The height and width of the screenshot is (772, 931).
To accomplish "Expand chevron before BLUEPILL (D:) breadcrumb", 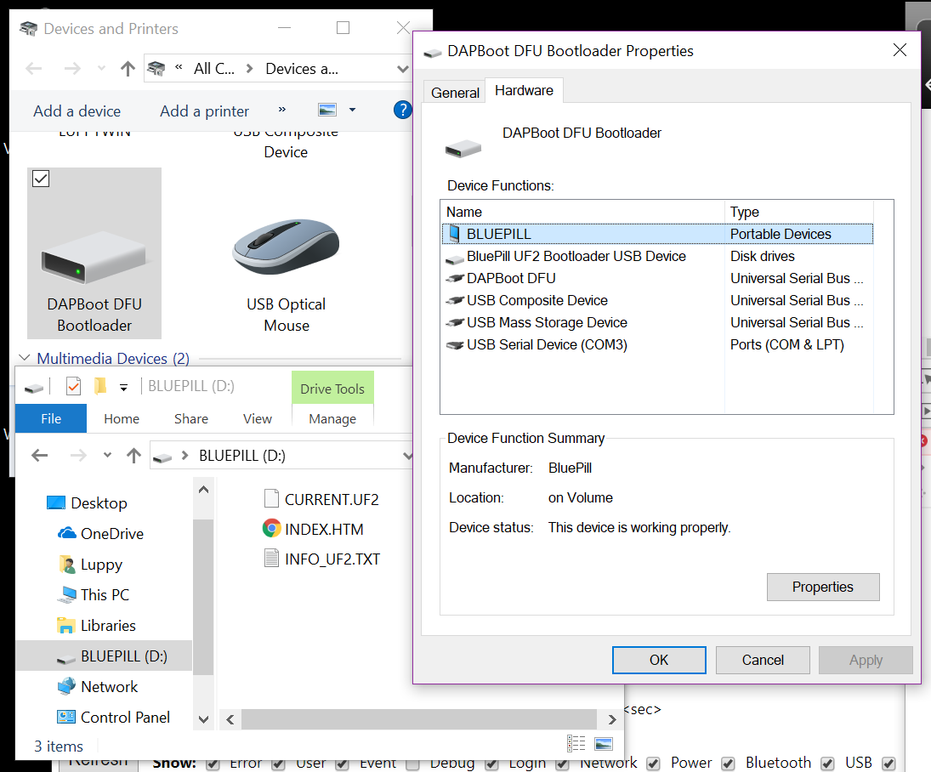I will click(x=184, y=456).
